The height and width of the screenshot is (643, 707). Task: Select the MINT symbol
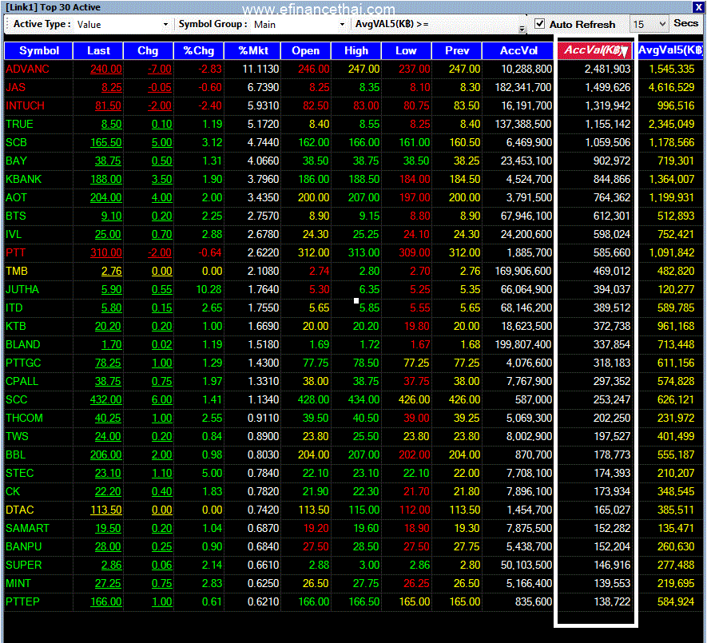click(18, 583)
